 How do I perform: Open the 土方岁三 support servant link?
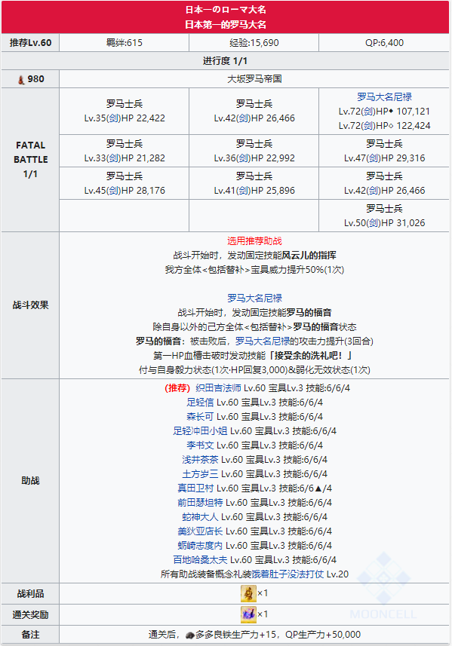tap(200, 474)
